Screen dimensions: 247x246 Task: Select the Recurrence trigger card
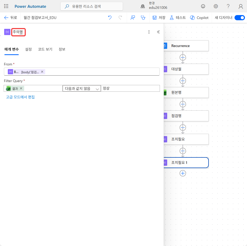coord(186,46)
